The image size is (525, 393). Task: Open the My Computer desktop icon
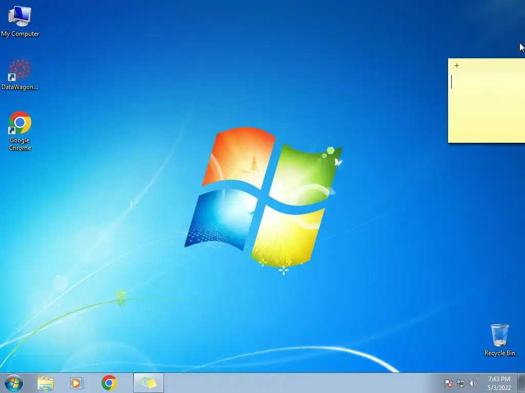[x=20, y=21]
